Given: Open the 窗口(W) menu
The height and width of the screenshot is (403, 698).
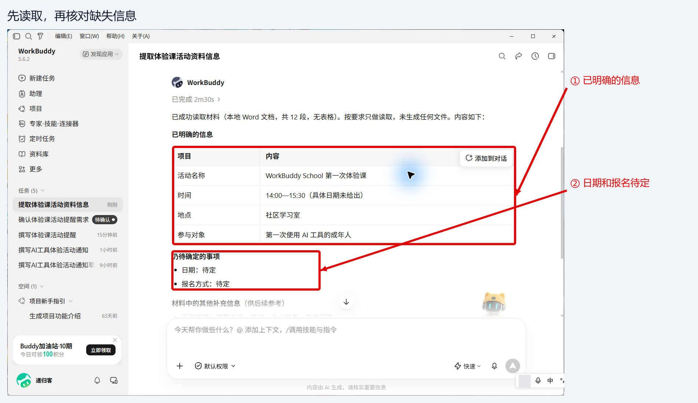Looking at the screenshot, I should pos(89,36).
